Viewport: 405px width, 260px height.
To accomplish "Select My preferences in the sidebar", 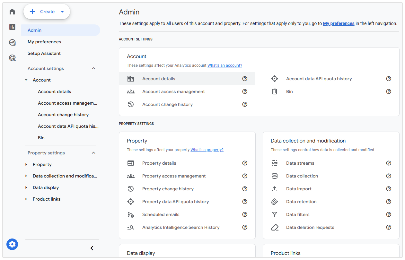I will point(44,42).
